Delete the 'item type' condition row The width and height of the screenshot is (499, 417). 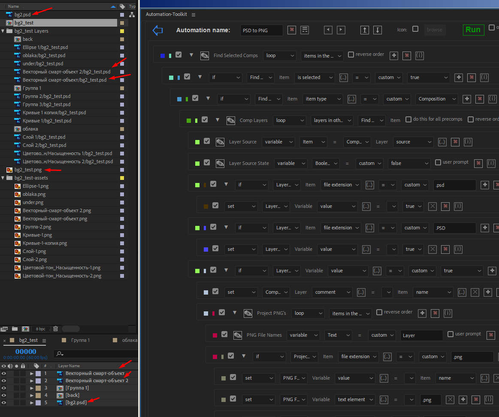coord(480,99)
